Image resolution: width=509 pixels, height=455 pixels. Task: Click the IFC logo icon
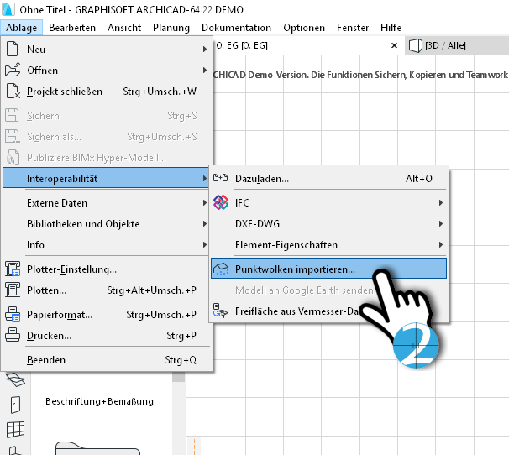coord(221,202)
